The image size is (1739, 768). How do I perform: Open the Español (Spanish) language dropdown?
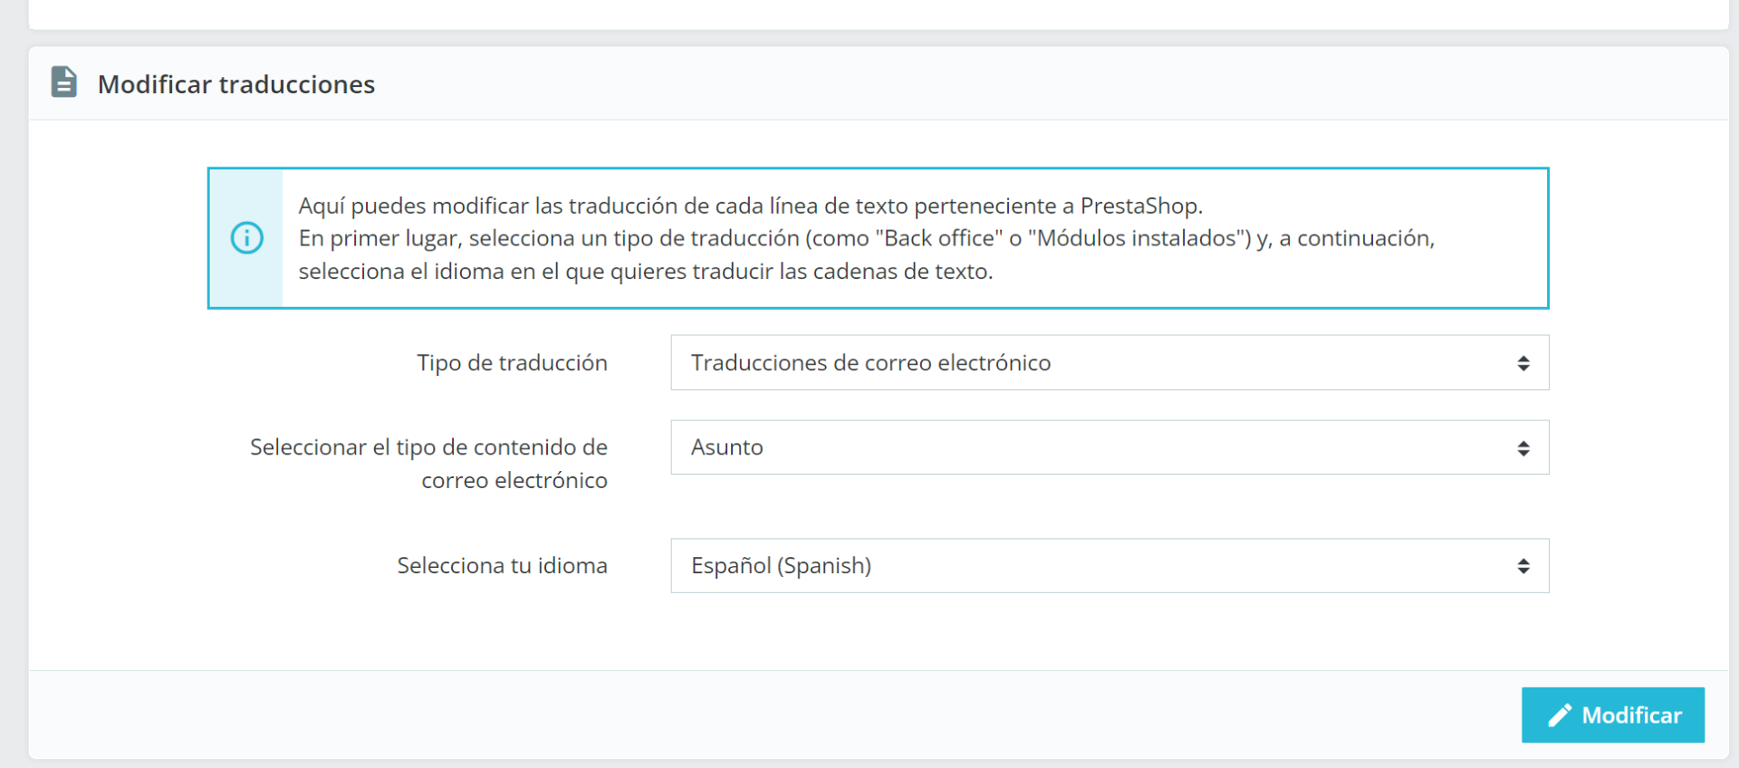[x=1109, y=566]
